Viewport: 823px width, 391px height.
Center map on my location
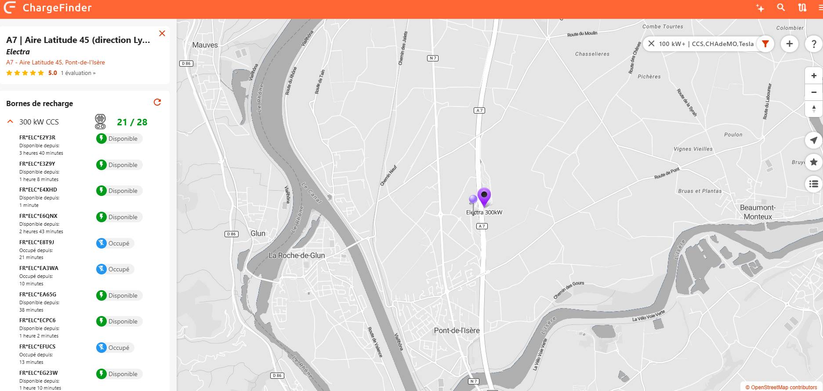point(814,140)
